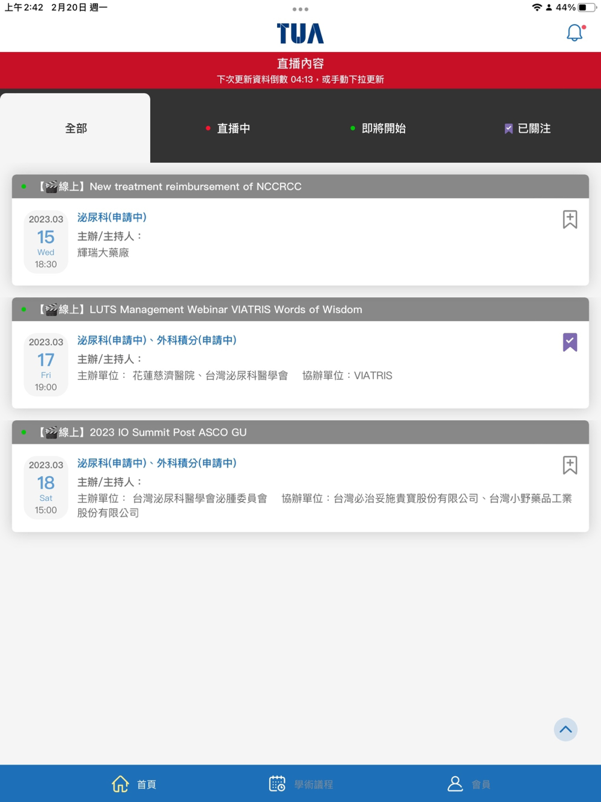Open LUTS Management Webinar VIATRIS title
The image size is (601, 802).
(x=226, y=310)
